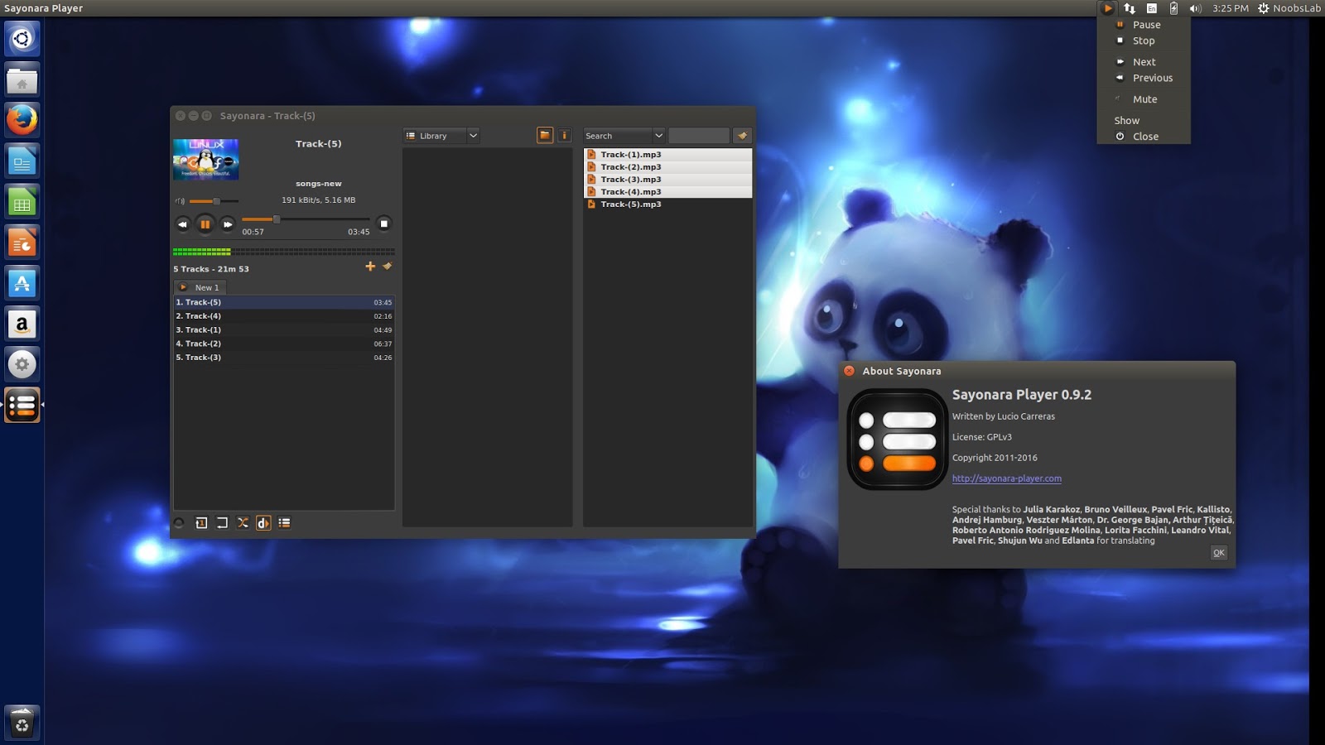Click the volume speaker icon in player

point(180,201)
